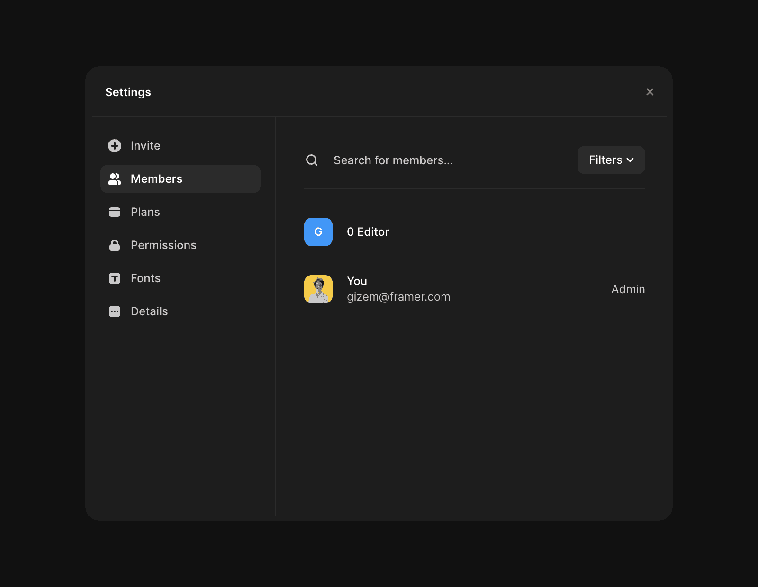
Task: Click the magnifying glass search icon
Action: point(311,160)
